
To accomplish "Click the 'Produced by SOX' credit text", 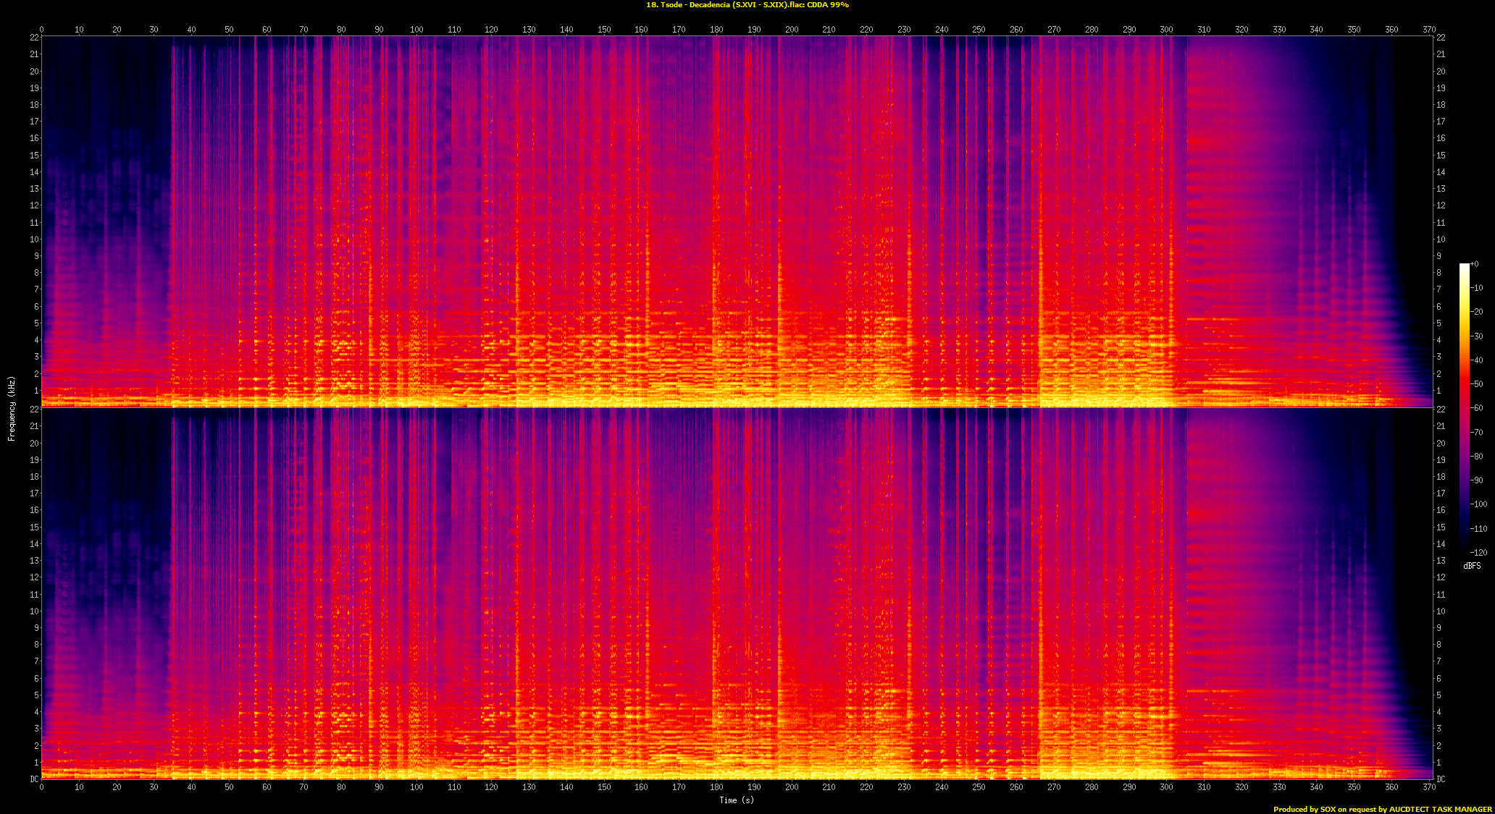I will point(1382,809).
